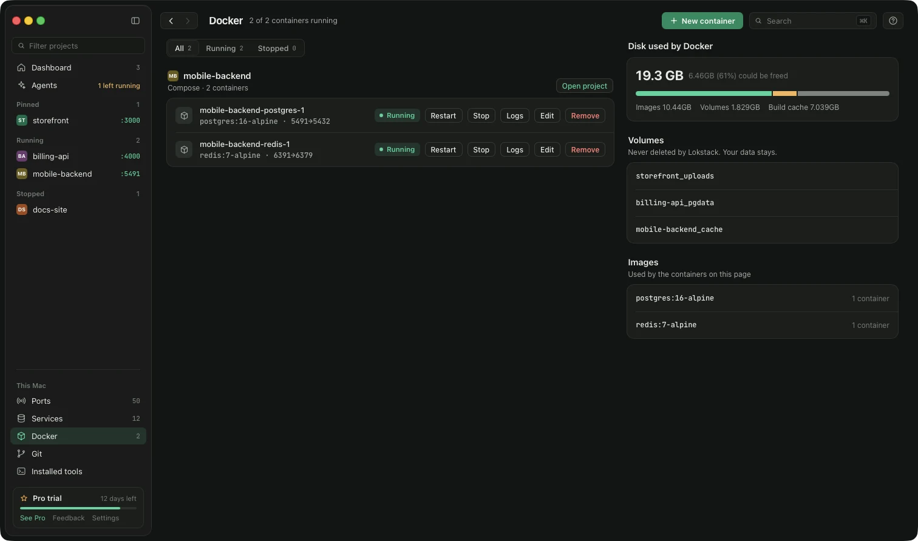918x541 pixels.
Task: Edit the mobile-backend-redis-1 container
Action: 547,149
